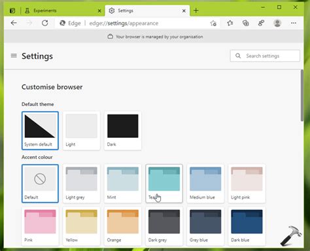Viewport: 310px width, 251px height.
Task: Reload the page with refresh icon
Action: (45, 23)
